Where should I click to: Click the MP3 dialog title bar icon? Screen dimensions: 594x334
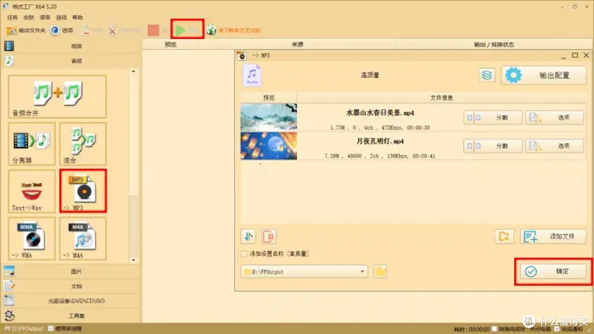pos(242,55)
